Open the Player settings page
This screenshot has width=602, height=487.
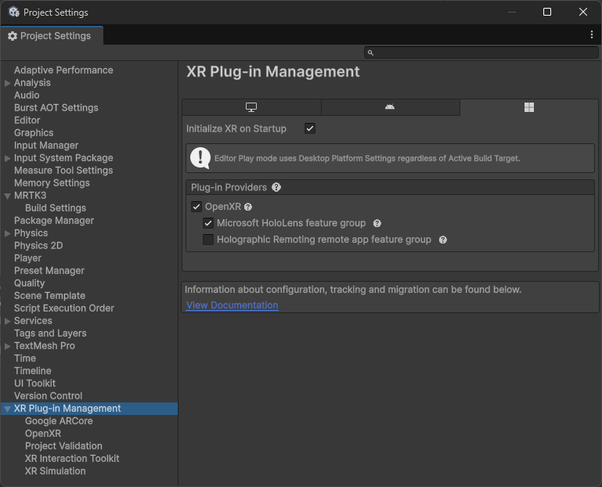pos(27,258)
